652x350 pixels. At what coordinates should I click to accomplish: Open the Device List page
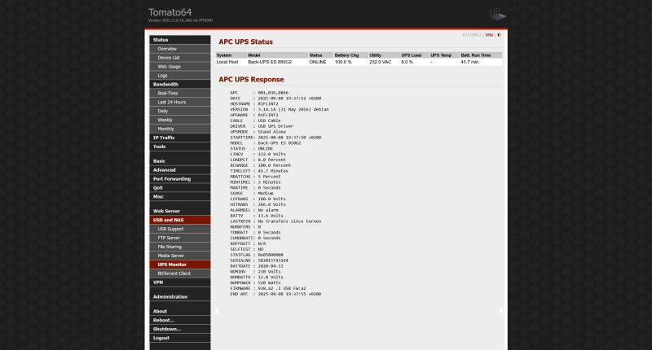[179, 58]
